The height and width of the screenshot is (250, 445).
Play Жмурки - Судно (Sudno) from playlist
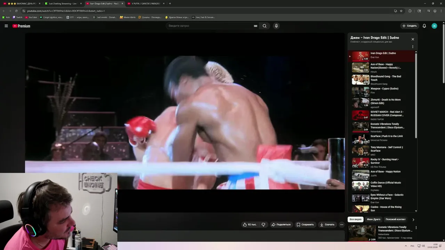381,91
